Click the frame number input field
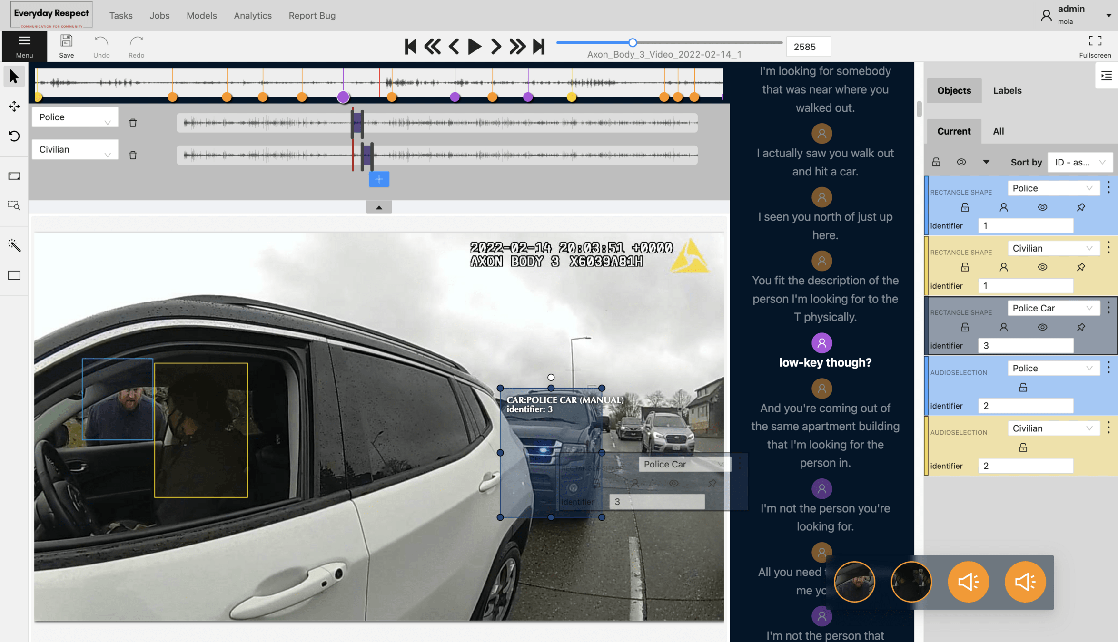The height and width of the screenshot is (642, 1118). 808,47
